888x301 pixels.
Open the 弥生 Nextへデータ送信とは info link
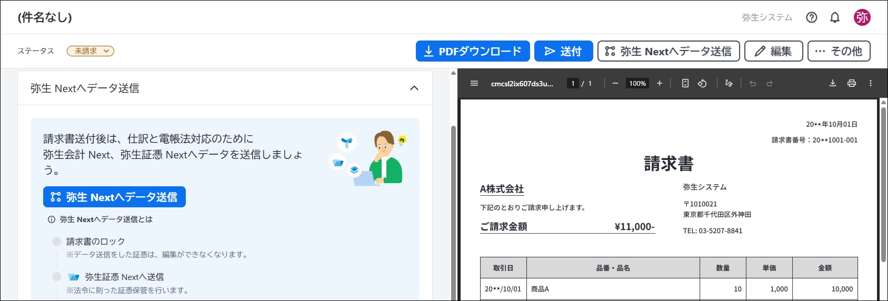(100, 219)
